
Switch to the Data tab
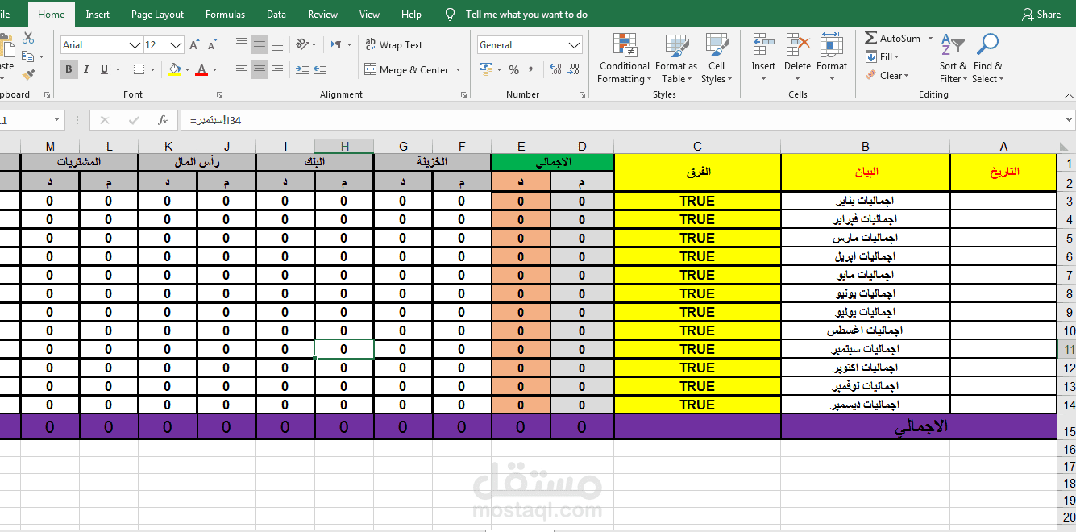pos(276,15)
